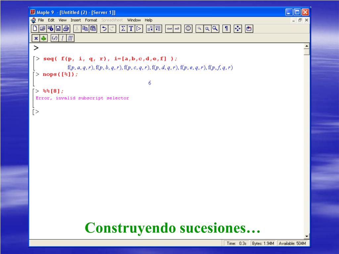Paste with the clipboard icon
This screenshot has height=254, width=339.
(93, 28)
